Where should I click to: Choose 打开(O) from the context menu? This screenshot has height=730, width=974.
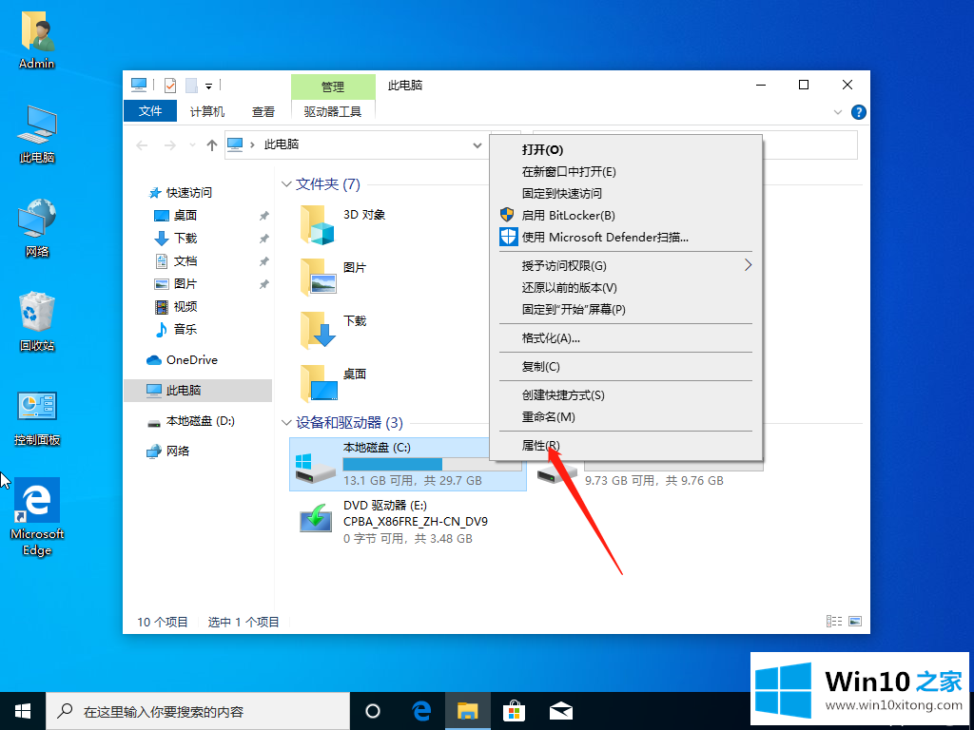pos(626,150)
